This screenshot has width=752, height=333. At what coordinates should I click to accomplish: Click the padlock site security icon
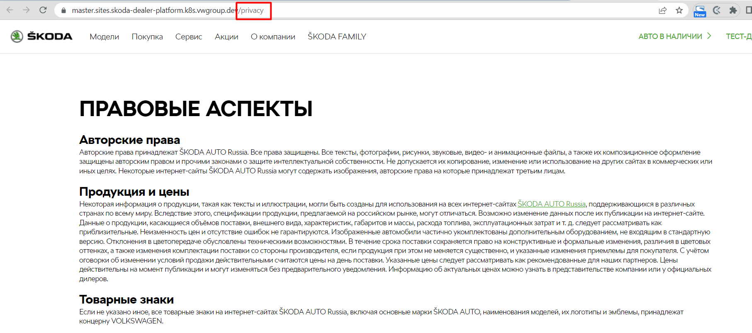(x=63, y=10)
